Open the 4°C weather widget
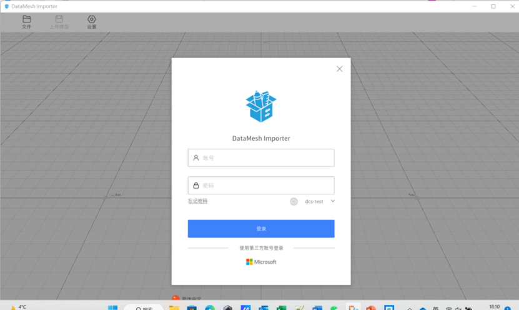This screenshot has height=310, width=519. (x=17, y=307)
